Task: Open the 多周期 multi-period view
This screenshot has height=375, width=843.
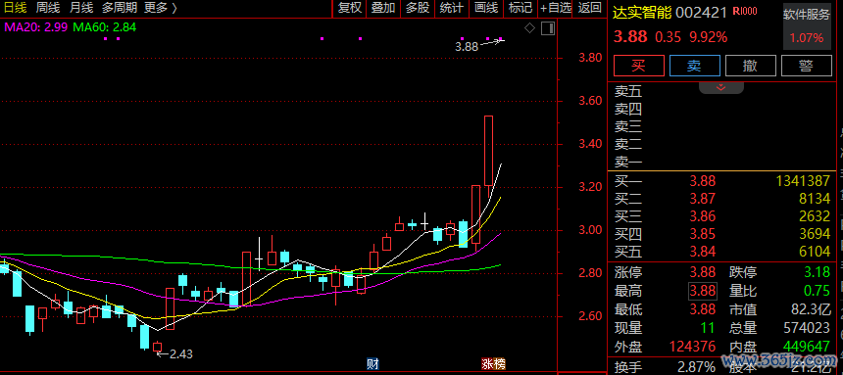Action: pos(120,8)
